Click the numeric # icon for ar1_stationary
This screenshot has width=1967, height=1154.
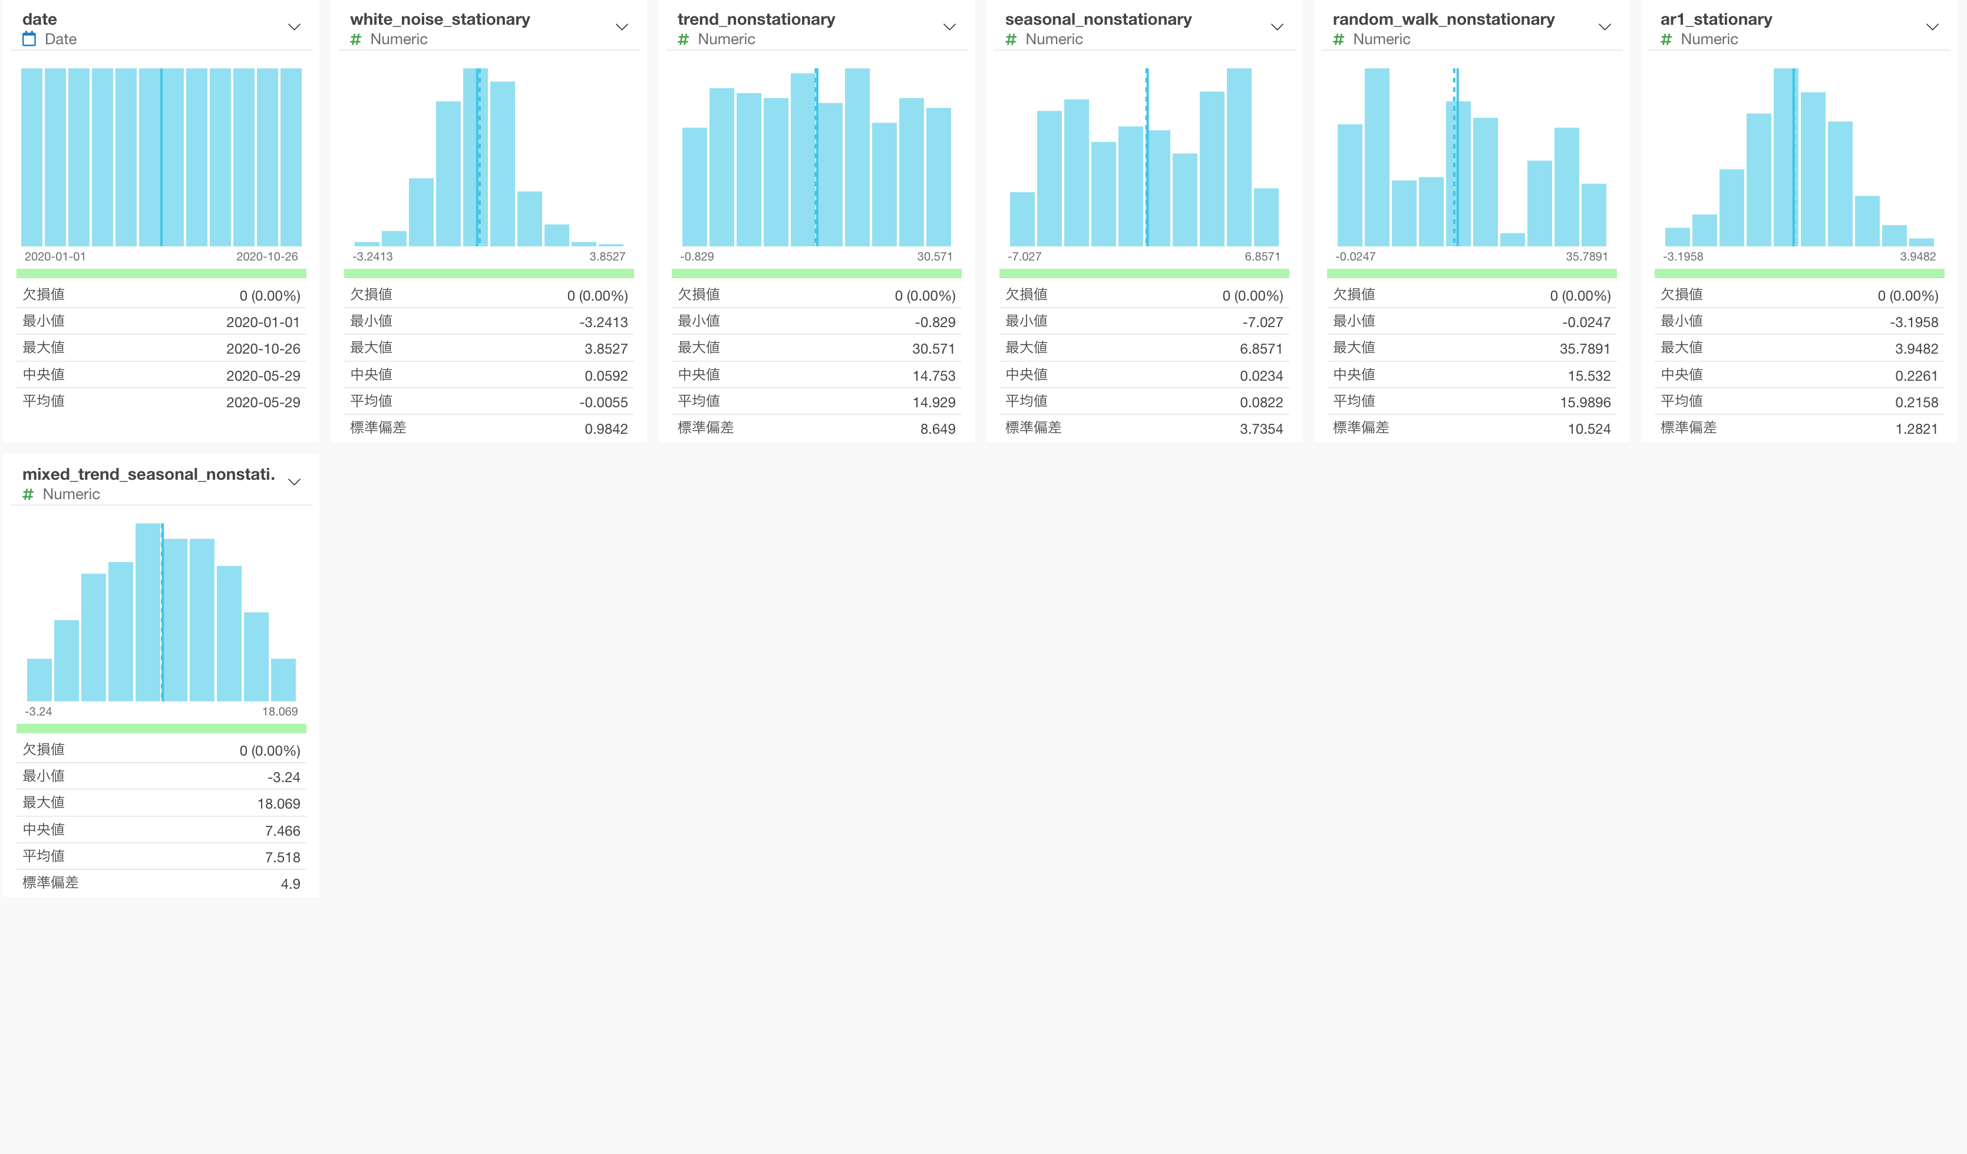(x=1666, y=39)
